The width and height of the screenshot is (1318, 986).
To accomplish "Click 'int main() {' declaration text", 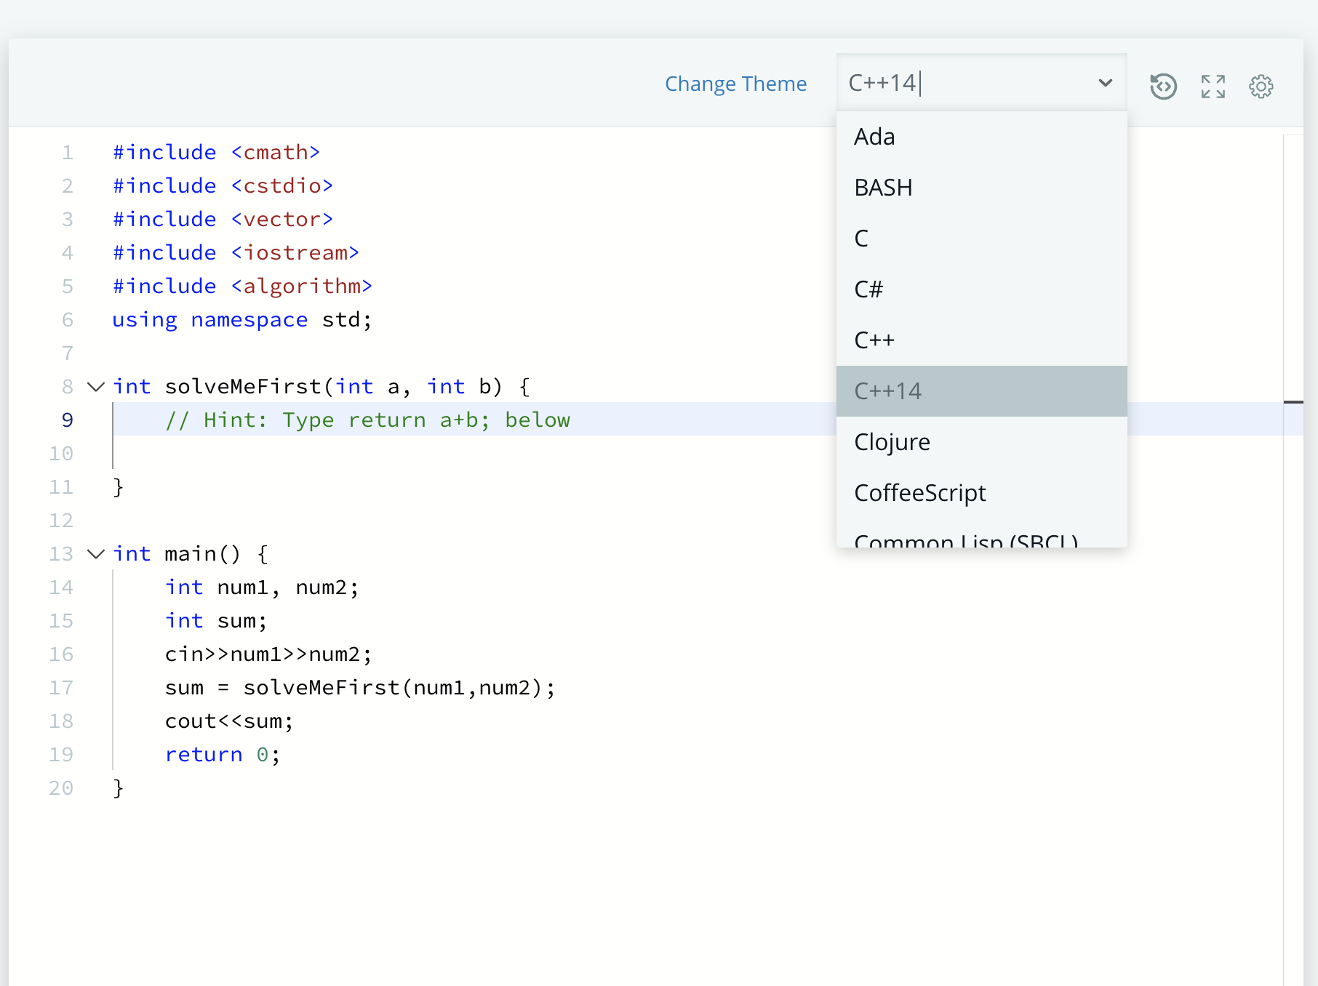I will coord(191,553).
